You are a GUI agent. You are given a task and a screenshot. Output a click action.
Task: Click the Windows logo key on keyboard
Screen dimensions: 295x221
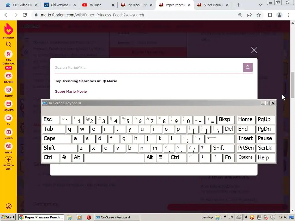pos(66,157)
